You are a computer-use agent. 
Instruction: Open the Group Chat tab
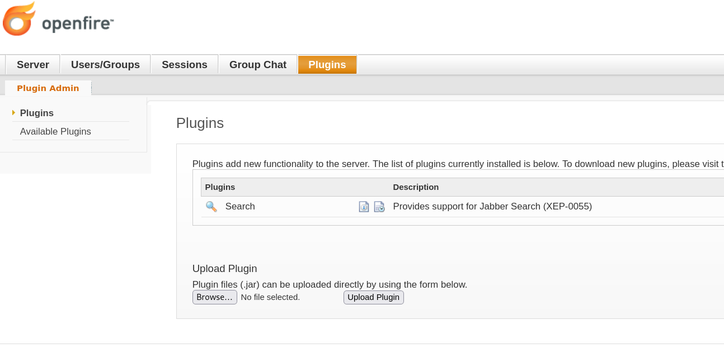coord(258,65)
